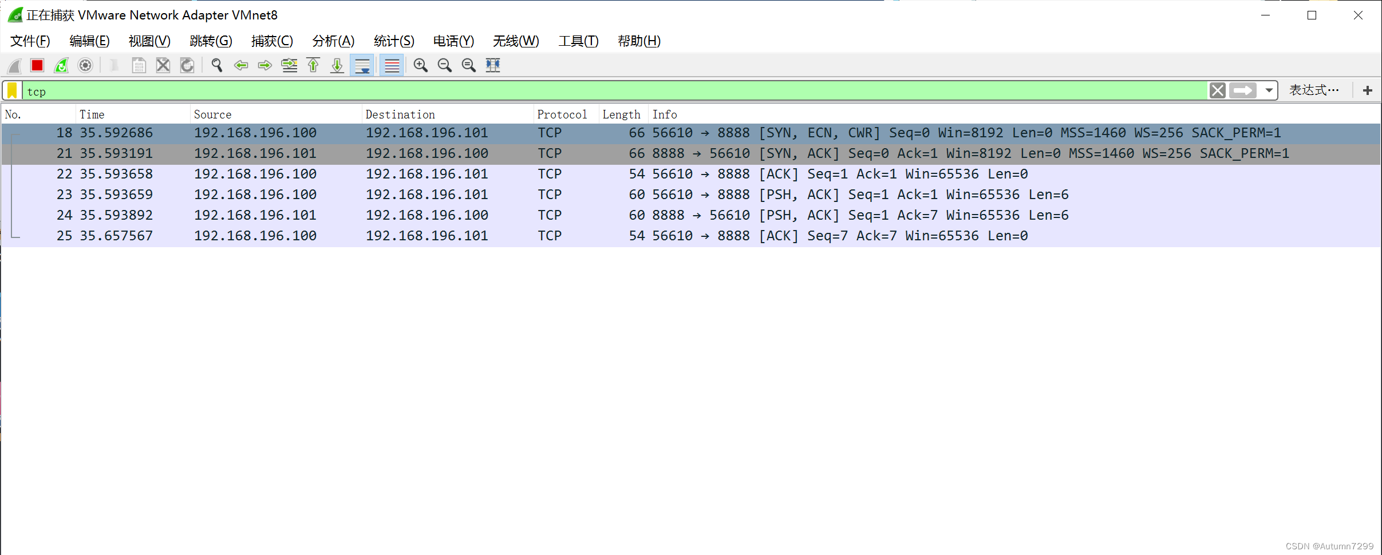The height and width of the screenshot is (555, 1382).
Task: Open the 表达式 expression builder
Action: coord(1314,90)
